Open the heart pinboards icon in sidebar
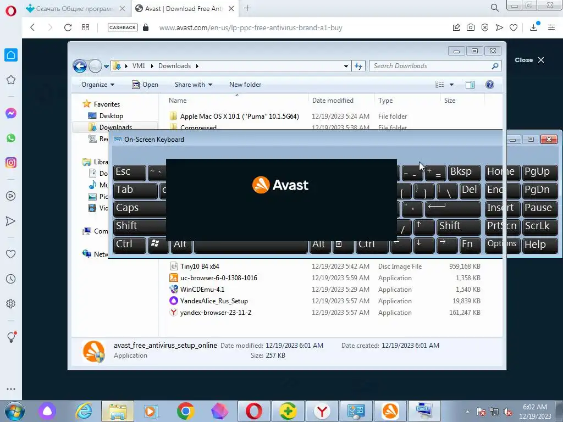 [11, 254]
